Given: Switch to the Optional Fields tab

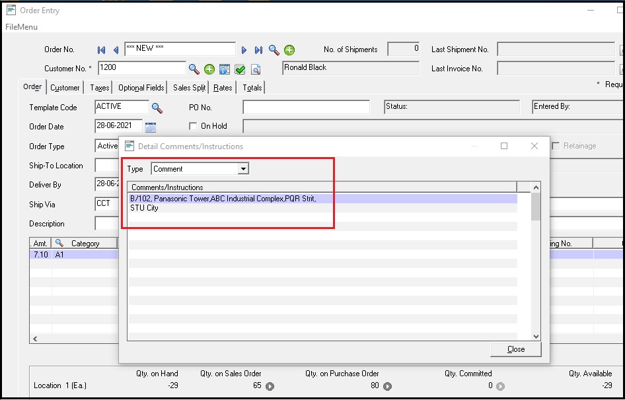Looking at the screenshot, I should (x=141, y=88).
